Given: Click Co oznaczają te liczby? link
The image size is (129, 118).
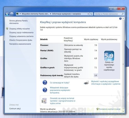Looking at the screenshot, I should click(60, 83).
